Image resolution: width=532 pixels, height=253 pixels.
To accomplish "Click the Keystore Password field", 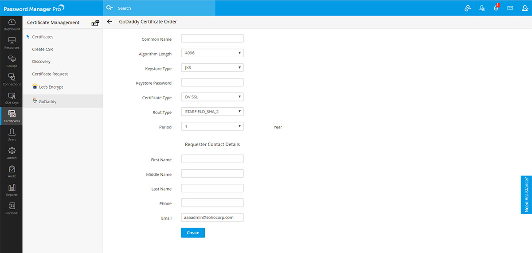I will (212, 82).
